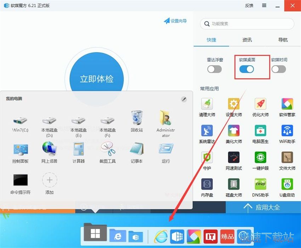Open 本地磁盘 (E:) drive
This screenshot has width=301, height=248.
tap(78, 121)
